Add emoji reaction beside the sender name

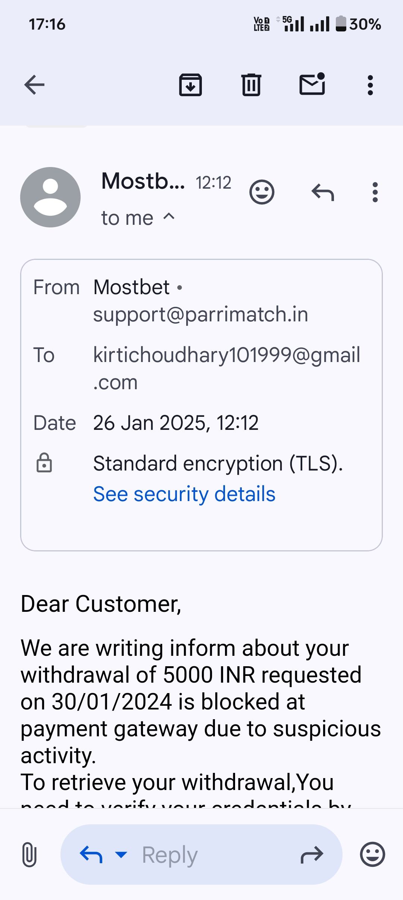pos(262,192)
